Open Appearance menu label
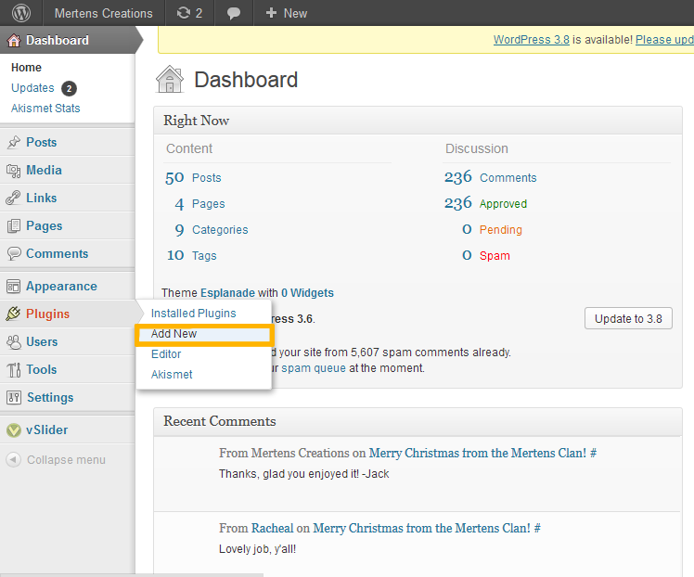694x577 pixels. point(61,287)
